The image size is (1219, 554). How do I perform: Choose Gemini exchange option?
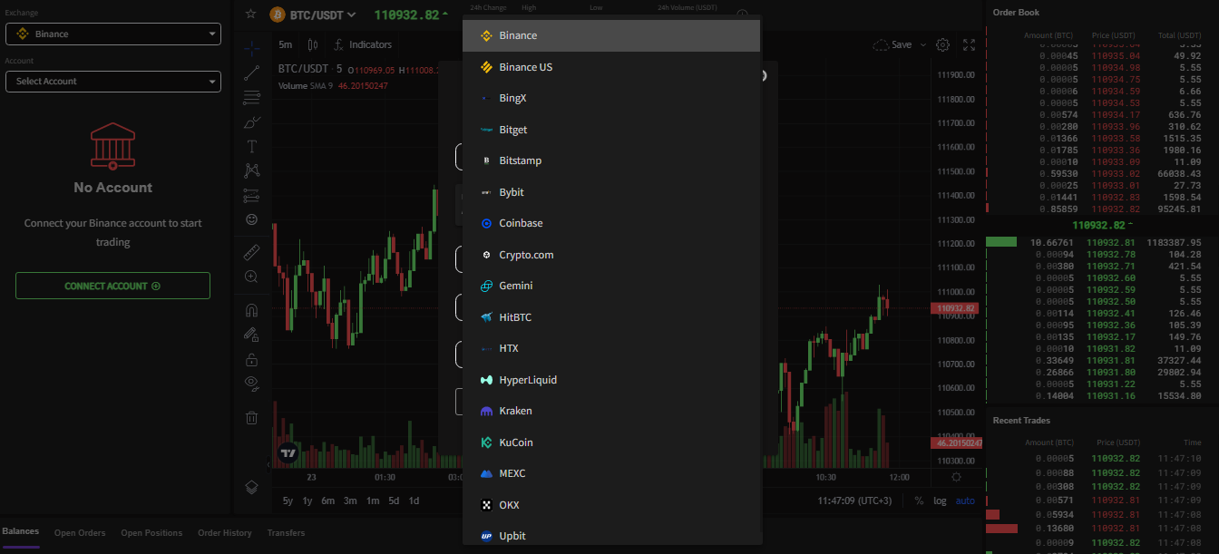(611, 286)
